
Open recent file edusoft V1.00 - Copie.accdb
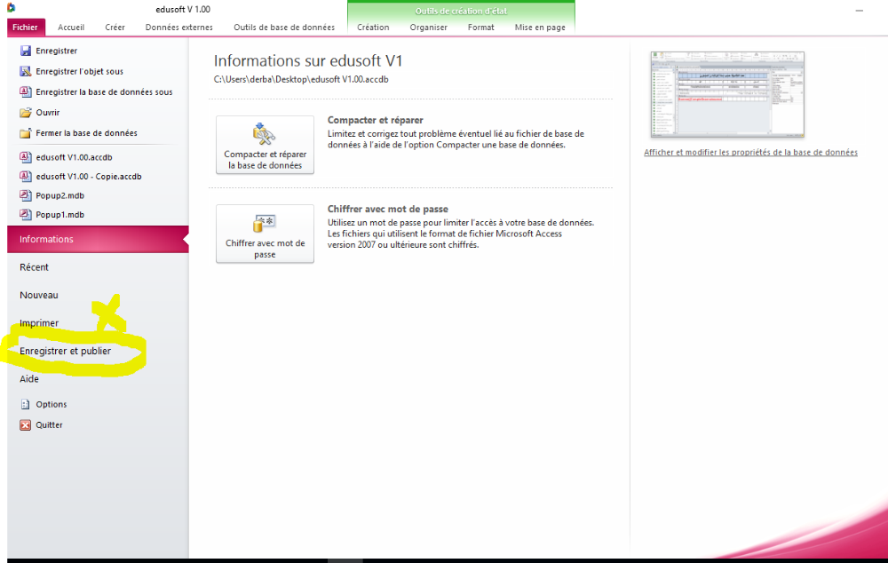(88, 176)
